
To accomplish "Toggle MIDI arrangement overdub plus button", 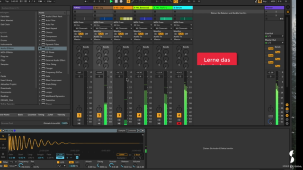I will 128,1.
